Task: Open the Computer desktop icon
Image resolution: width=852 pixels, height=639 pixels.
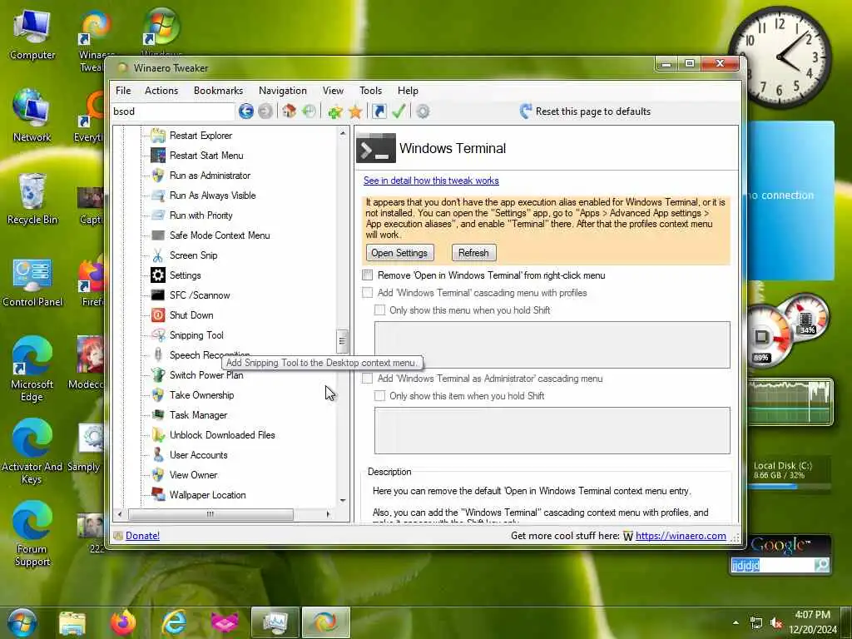Action: point(32,33)
